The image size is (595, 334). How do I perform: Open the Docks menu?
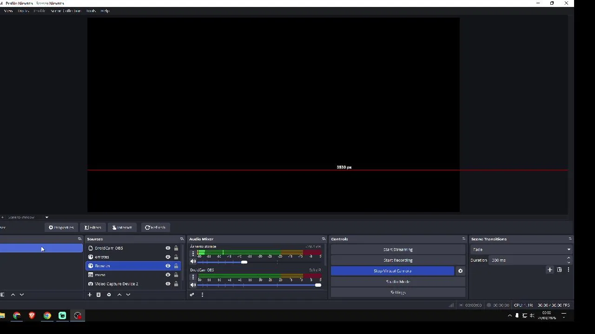[x=23, y=11]
